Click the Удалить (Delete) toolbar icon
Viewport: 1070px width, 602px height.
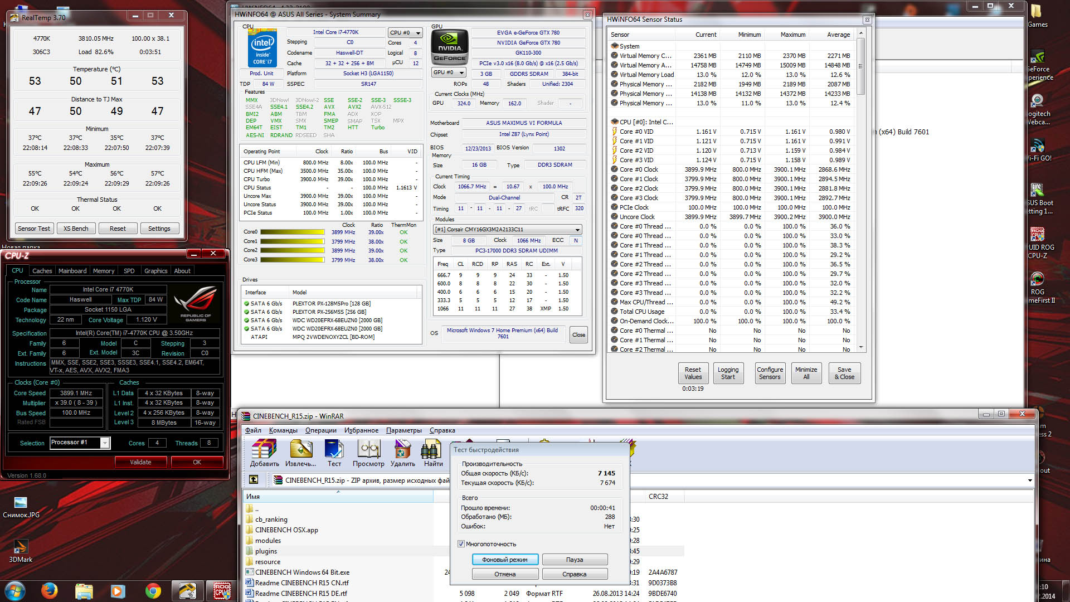point(402,449)
